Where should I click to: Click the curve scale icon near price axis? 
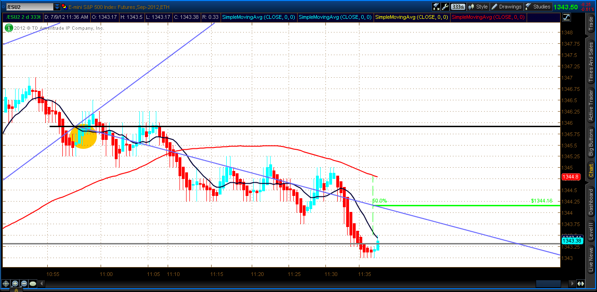[x=566, y=17]
